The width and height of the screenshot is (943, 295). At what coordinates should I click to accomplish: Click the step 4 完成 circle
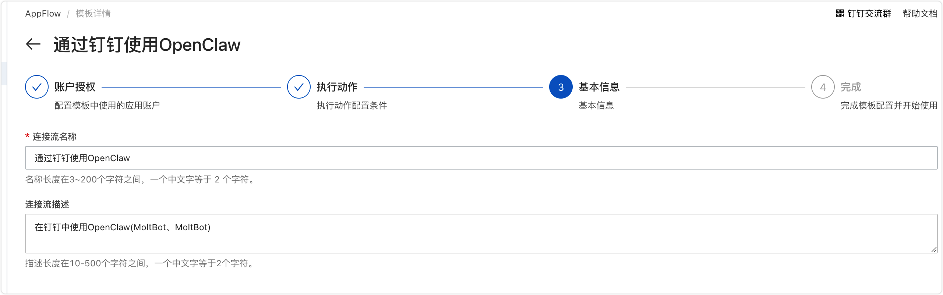point(823,87)
